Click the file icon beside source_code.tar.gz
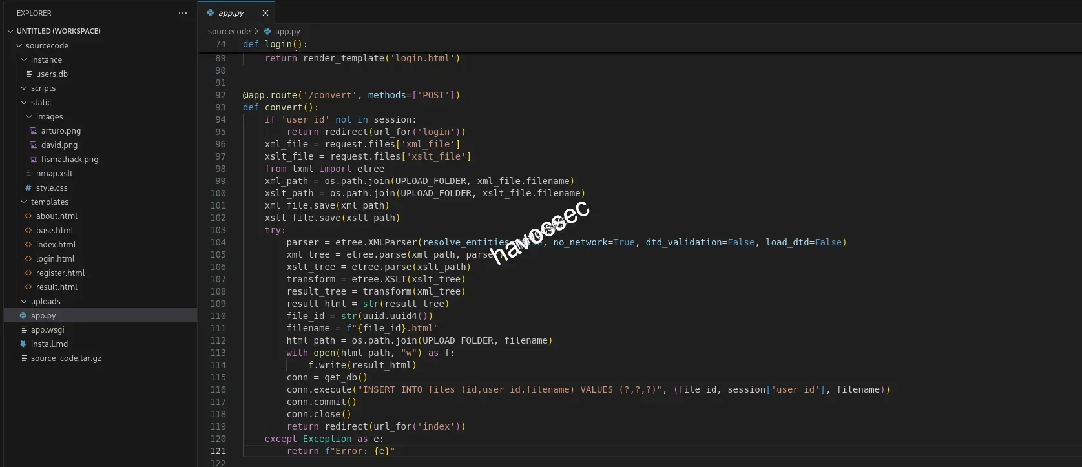Screen dimensions: 1082x467 [24, 358]
